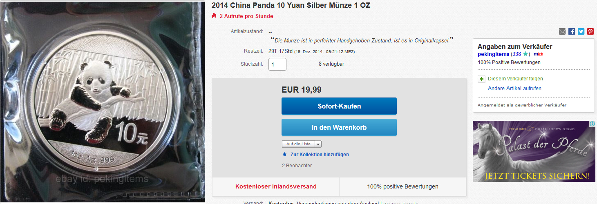Buy now with Sofort-Kaufen
The width and height of the screenshot is (597, 204).
point(339,106)
